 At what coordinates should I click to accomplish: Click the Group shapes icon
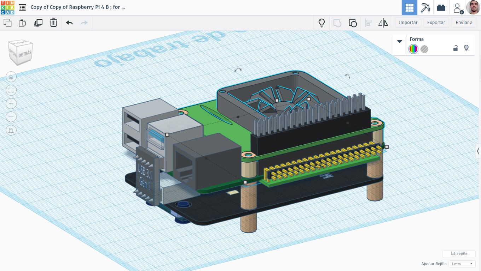(x=337, y=23)
